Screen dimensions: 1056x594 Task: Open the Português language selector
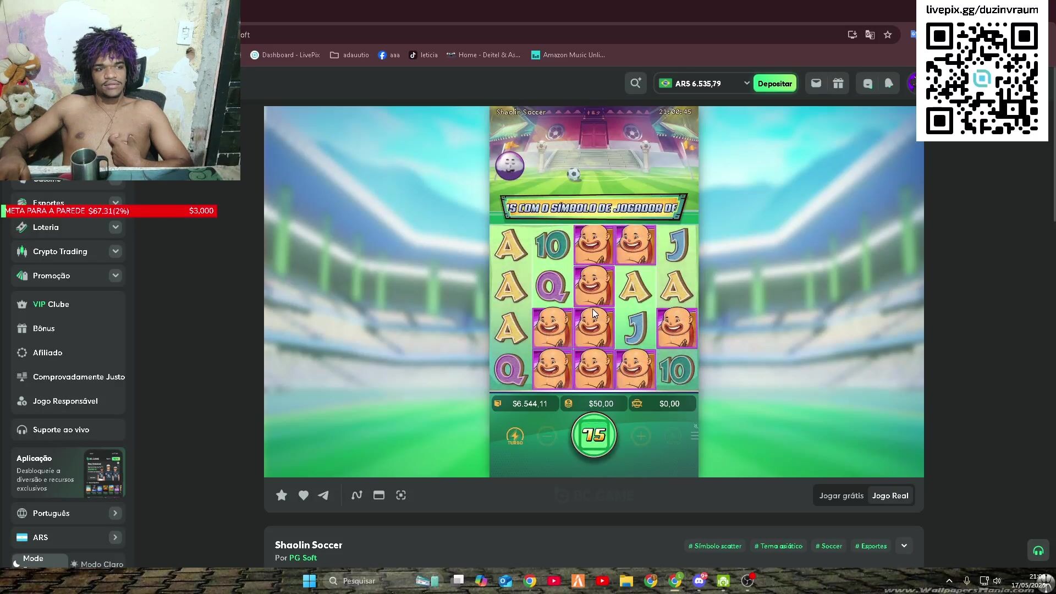(x=68, y=513)
